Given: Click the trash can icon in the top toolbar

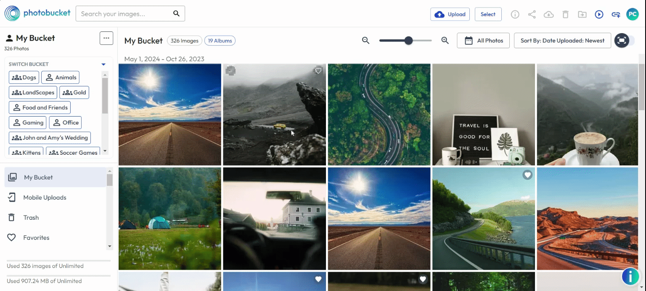Looking at the screenshot, I should (x=566, y=14).
